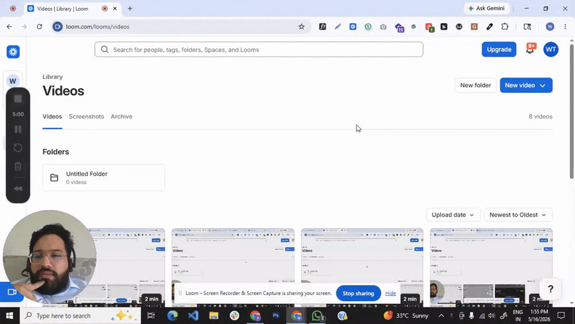Open the WT profile avatar menu

click(551, 49)
